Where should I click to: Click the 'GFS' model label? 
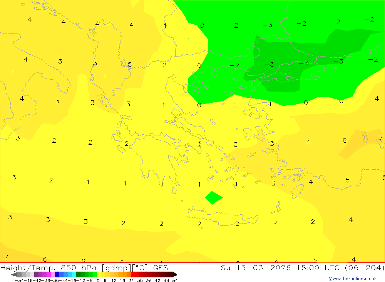[160, 267]
